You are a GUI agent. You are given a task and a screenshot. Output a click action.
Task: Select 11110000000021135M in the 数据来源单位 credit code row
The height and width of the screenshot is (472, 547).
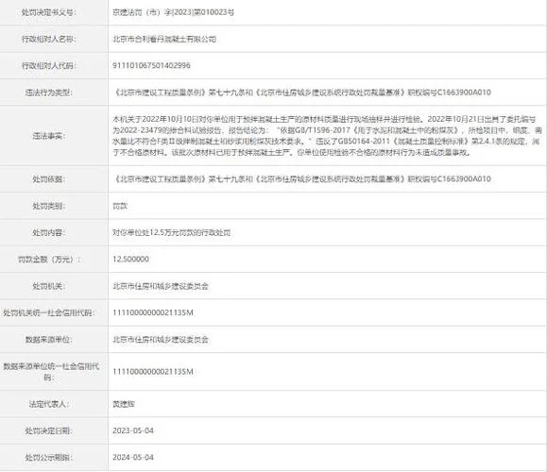153,372
